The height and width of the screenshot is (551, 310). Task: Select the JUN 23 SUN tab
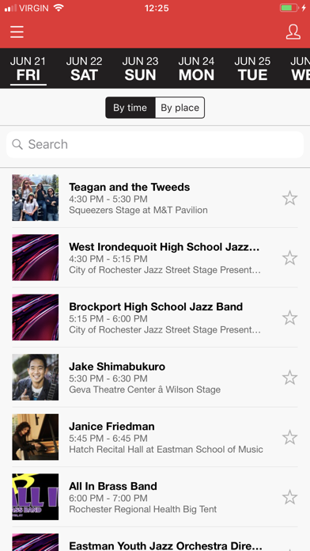pos(140,69)
